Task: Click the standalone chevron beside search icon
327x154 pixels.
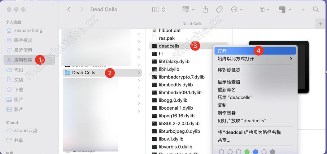Action: coord(303,9)
